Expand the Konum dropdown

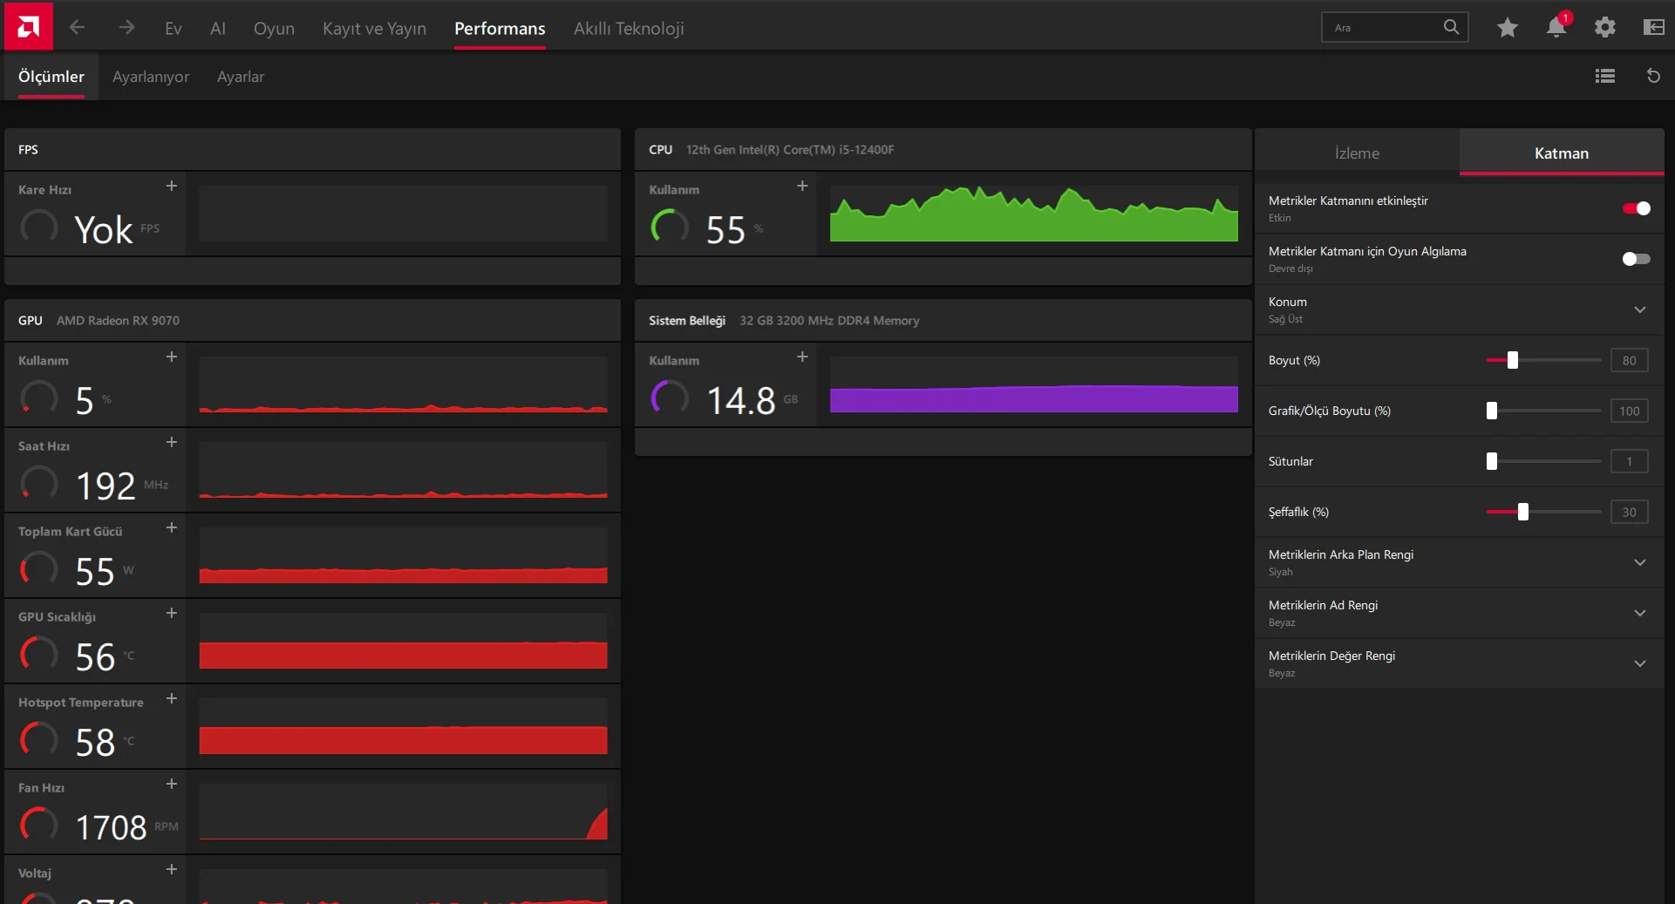click(1639, 309)
